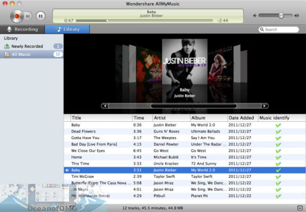Click the identify checkmark for Mr. Worldwide

[x=278, y=196]
